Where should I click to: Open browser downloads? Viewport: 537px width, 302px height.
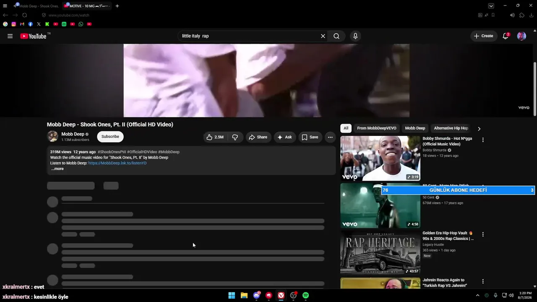click(532, 15)
